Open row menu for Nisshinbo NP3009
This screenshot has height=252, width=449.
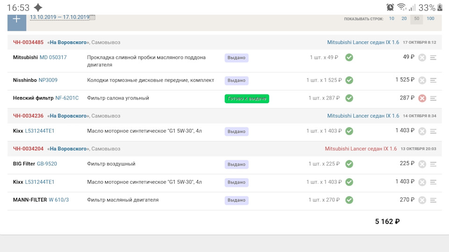click(x=433, y=80)
